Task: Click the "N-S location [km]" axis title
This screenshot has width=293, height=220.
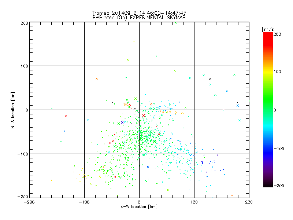Action: 13,110
